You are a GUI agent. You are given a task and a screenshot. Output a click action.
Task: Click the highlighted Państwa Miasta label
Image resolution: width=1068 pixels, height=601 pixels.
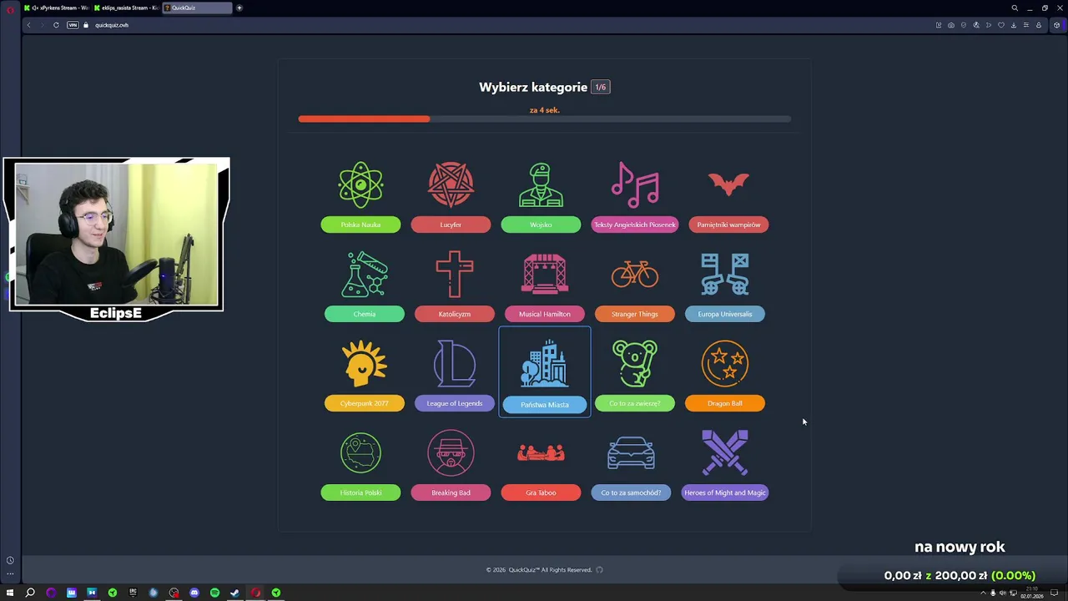pos(545,405)
